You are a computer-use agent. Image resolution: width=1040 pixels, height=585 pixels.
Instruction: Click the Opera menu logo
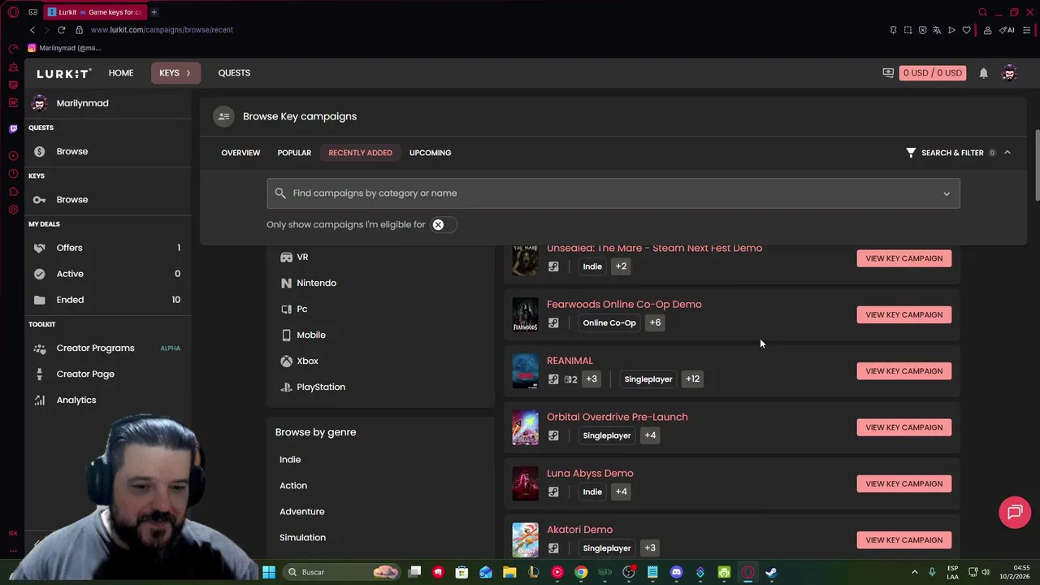coord(13,12)
